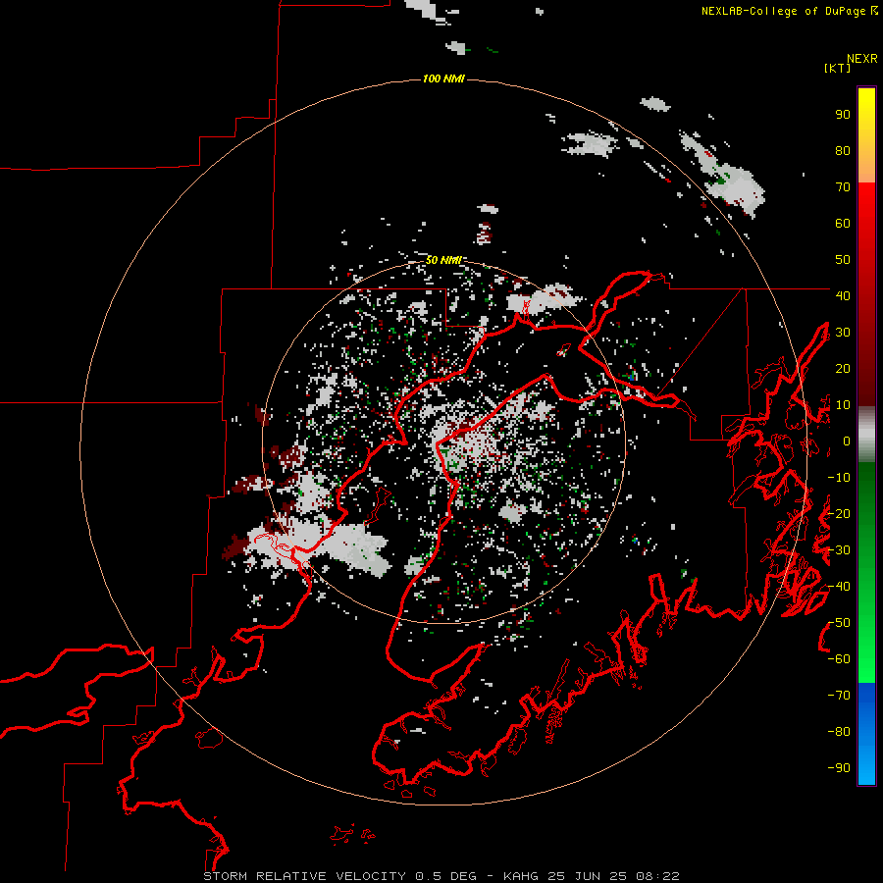Click the -20 value on the velocity scale
The width and height of the screenshot is (883, 883).
pos(839,513)
